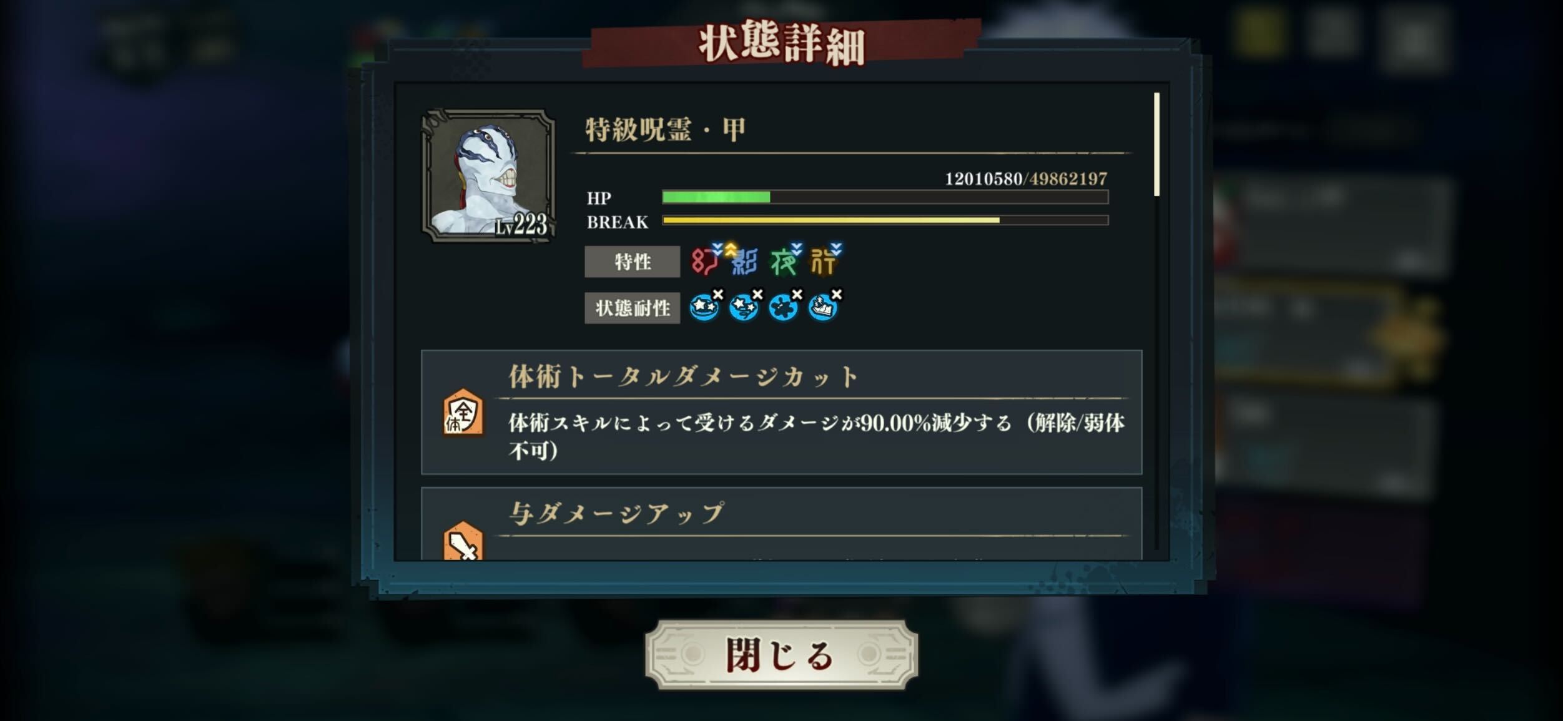Open the 体術トータルダメージカット effect entry
Screen dimensions: 1563x721
pyautogui.click(x=781, y=412)
